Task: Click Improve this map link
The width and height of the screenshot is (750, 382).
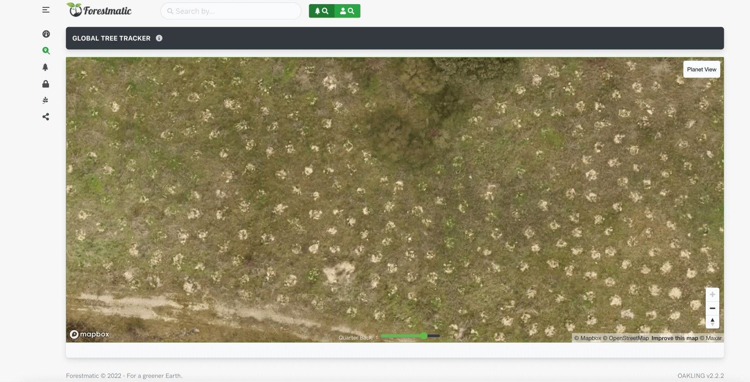Action: [x=674, y=338]
